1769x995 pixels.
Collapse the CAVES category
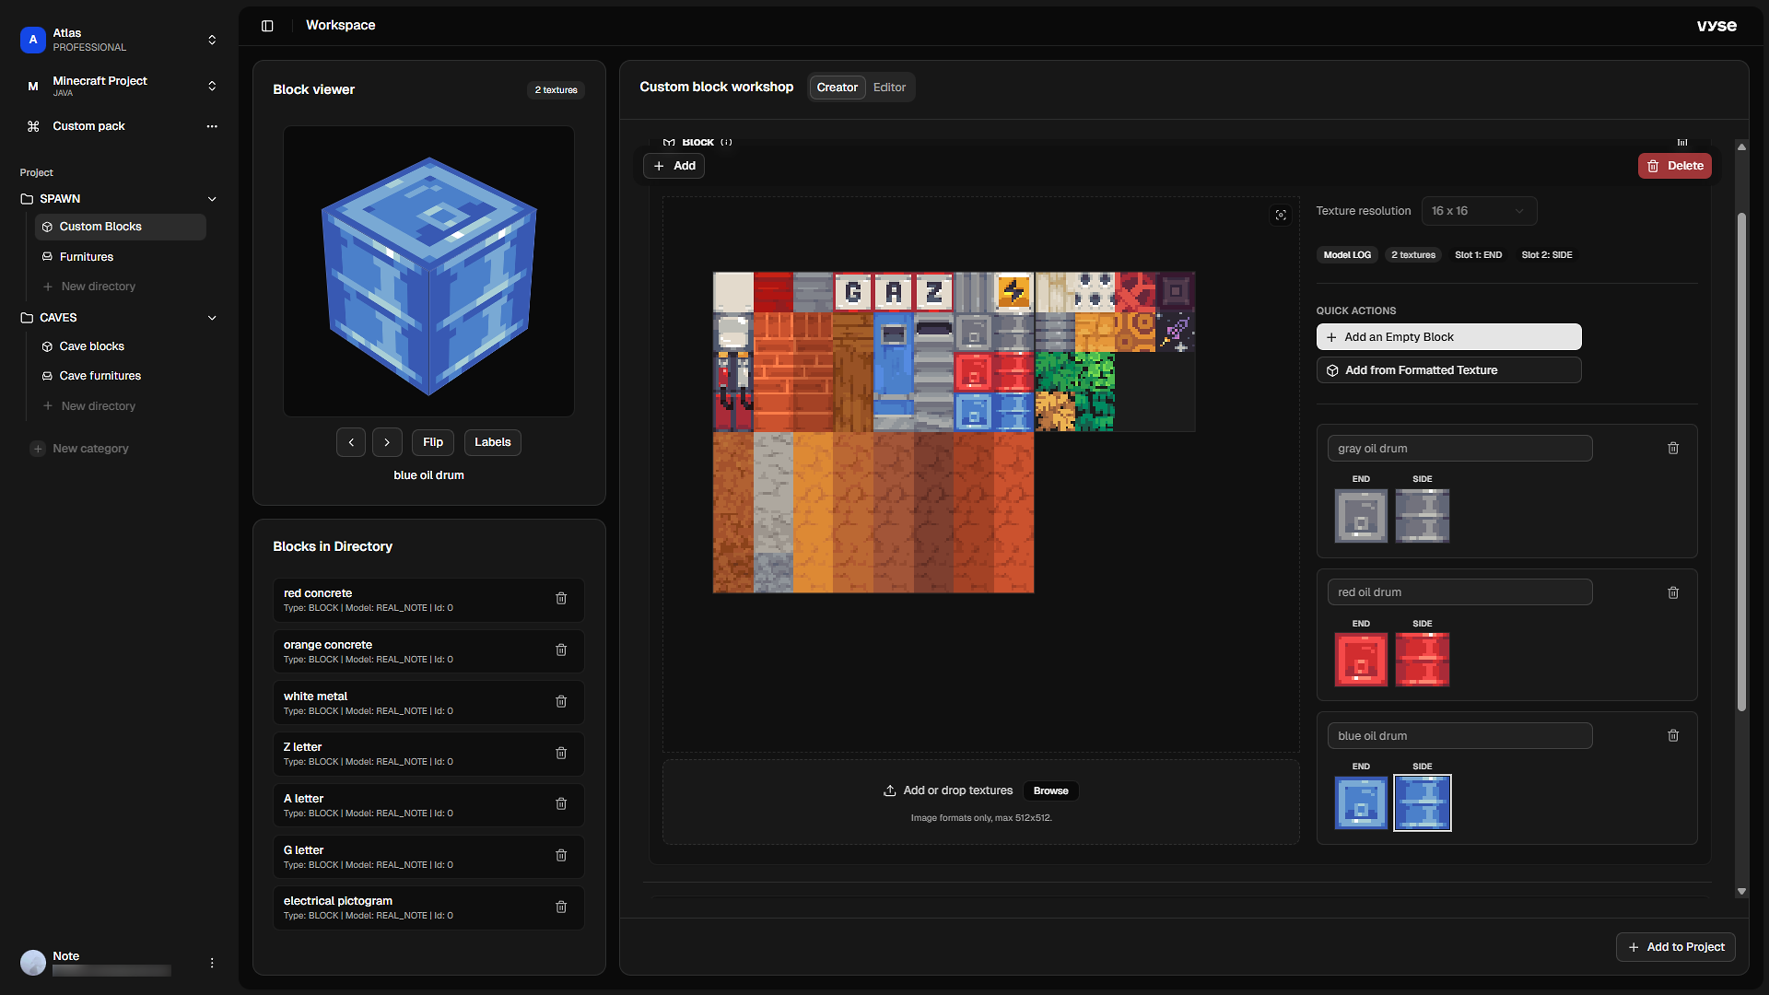pyautogui.click(x=212, y=318)
